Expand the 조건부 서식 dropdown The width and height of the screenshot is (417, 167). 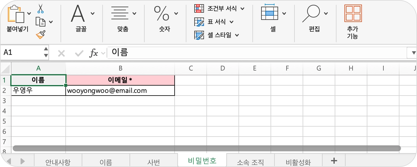[x=242, y=8]
